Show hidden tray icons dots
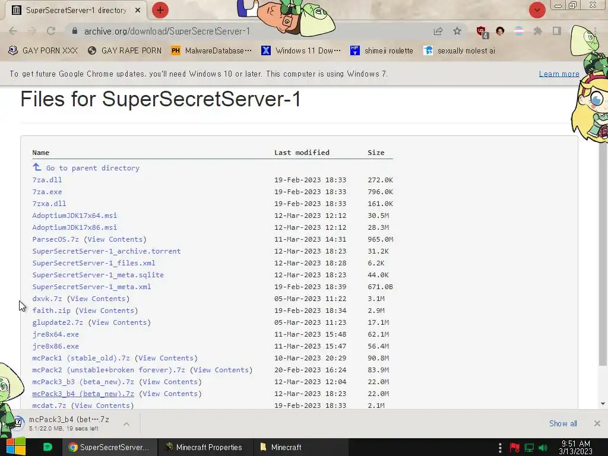The height and width of the screenshot is (456, 608). coord(500,448)
